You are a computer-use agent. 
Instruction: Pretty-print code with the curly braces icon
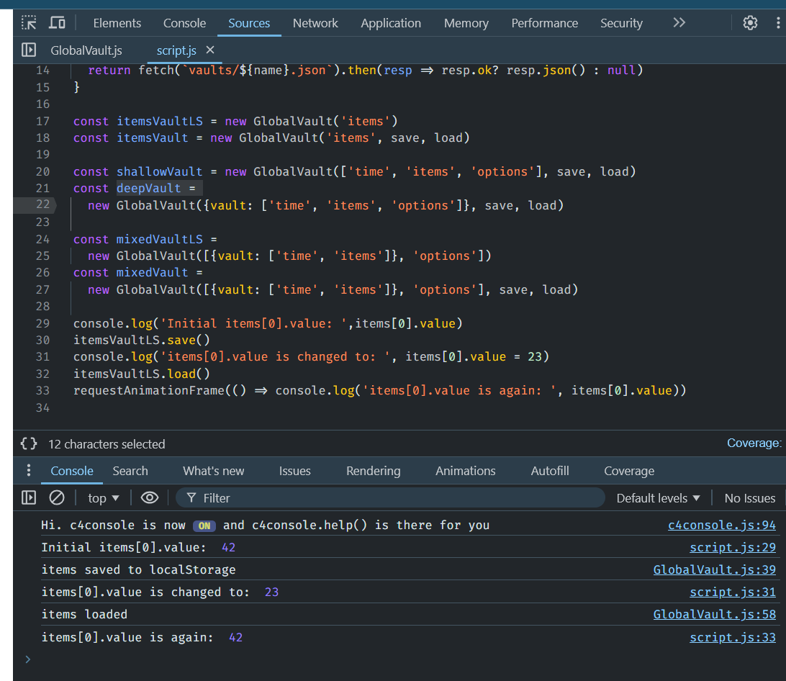[x=29, y=444]
